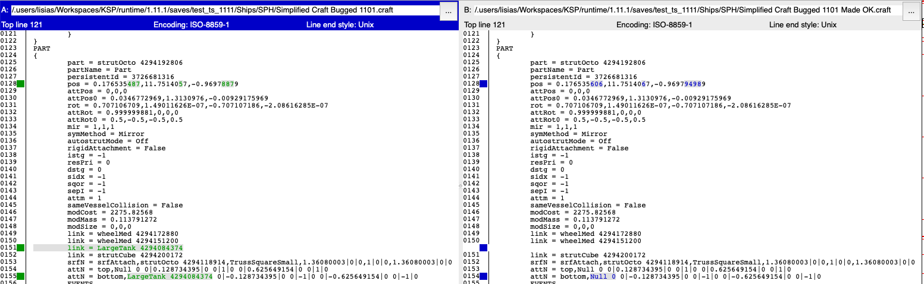Screen dimensions: 924x284
Task: Click green diff marker at line 0151, pane A
Action: [x=21, y=248]
